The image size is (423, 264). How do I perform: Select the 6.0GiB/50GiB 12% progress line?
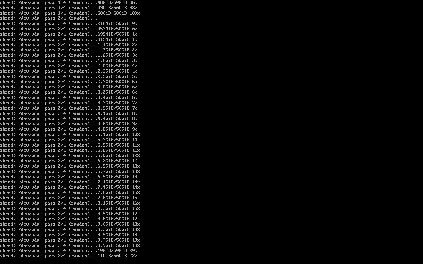(x=70, y=156)
